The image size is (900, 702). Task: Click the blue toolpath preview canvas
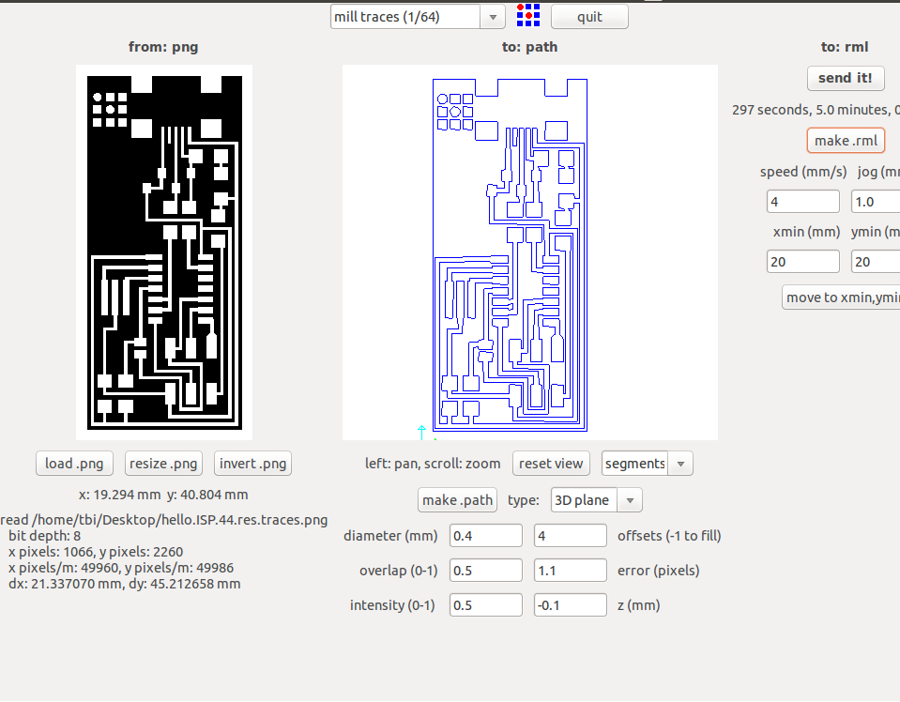530,252
